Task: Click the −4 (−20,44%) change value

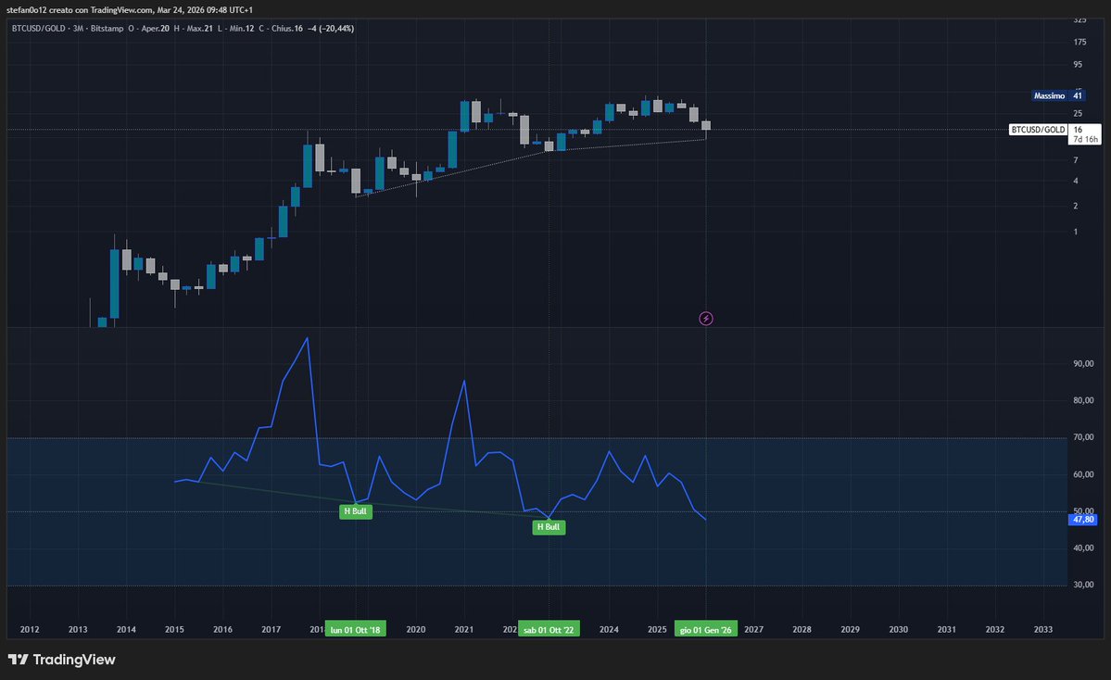Action: click(x=331, y=29)
